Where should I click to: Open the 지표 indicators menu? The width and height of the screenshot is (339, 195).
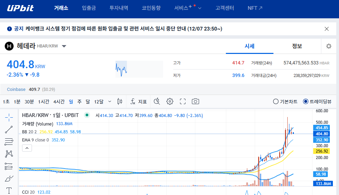coord(139,101)
